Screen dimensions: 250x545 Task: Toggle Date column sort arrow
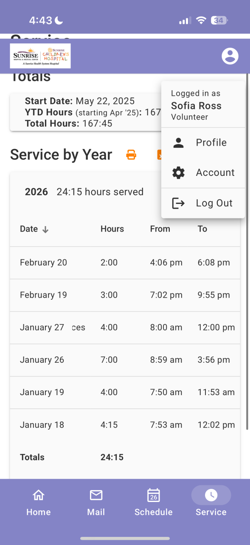click(45, 229)
